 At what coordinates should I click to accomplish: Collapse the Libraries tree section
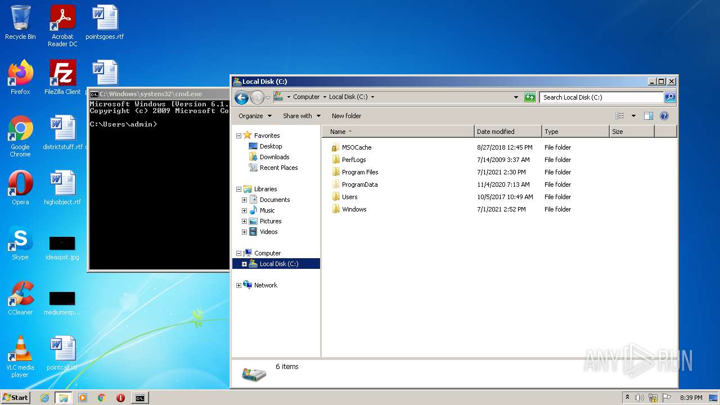click(x=238, y=189)
